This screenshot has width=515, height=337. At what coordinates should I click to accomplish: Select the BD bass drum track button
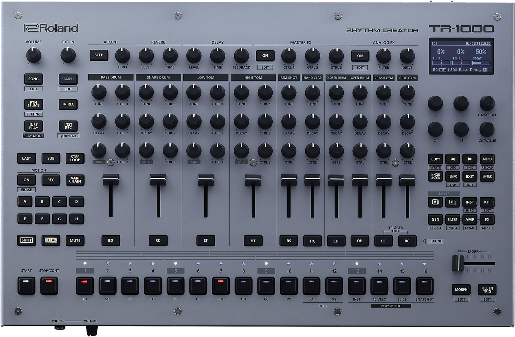110,241
